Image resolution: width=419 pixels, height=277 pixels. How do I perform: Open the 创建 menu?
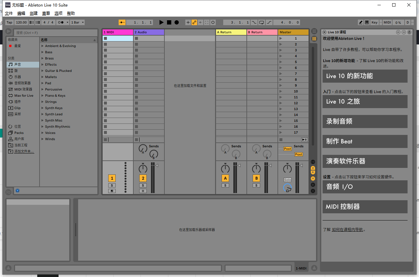[x=34, y=13]
